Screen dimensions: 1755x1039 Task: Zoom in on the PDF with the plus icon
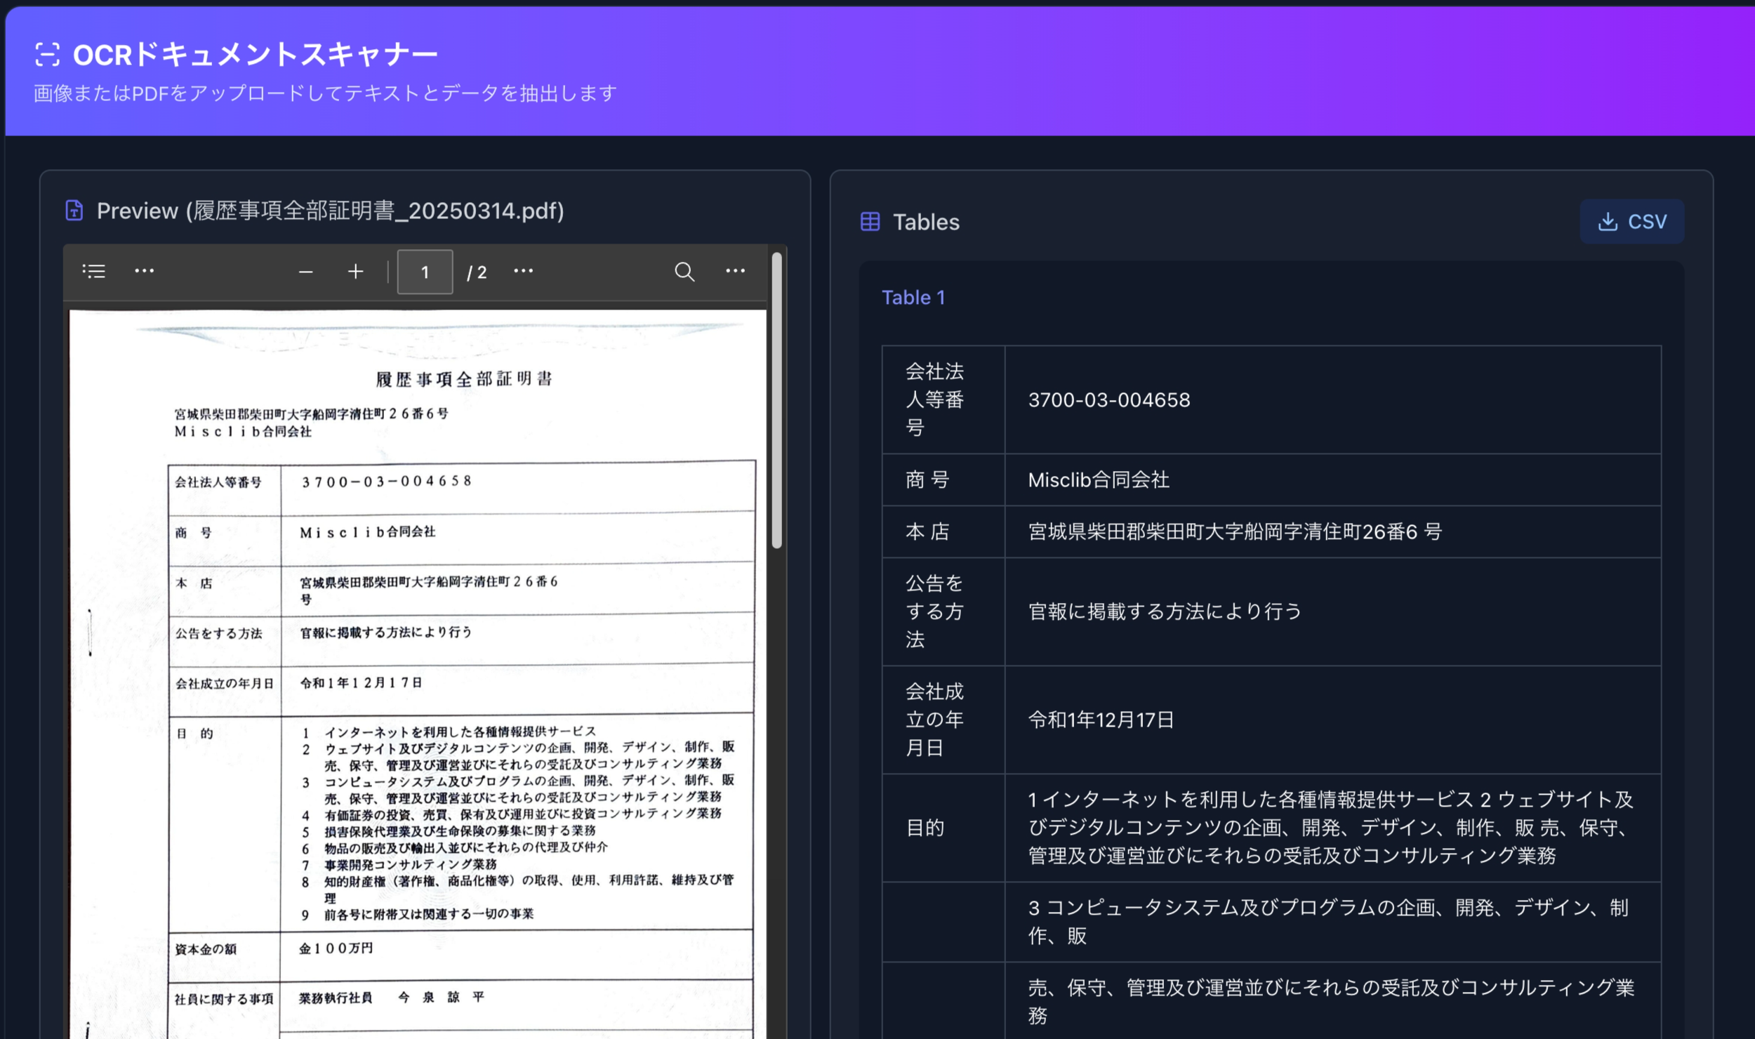(355, 272)
